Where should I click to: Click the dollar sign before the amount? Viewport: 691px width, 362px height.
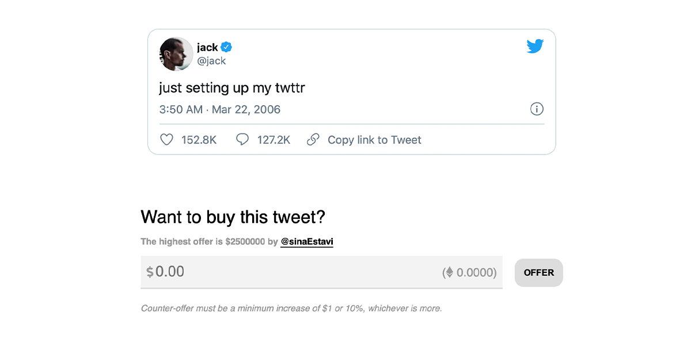150,272
